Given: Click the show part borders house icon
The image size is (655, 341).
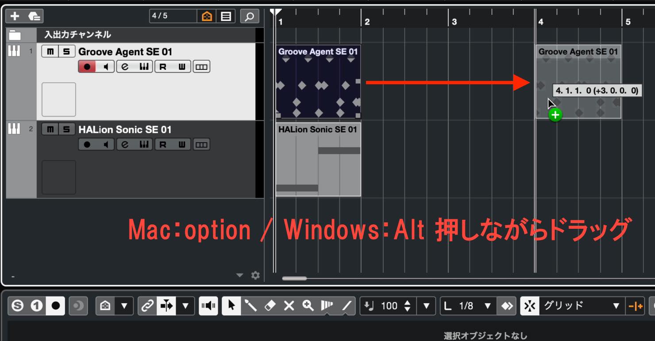Looking at the screenshot, I should [105, 306].
